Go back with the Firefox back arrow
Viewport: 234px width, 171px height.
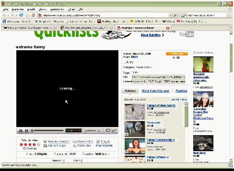click(4, 15)
